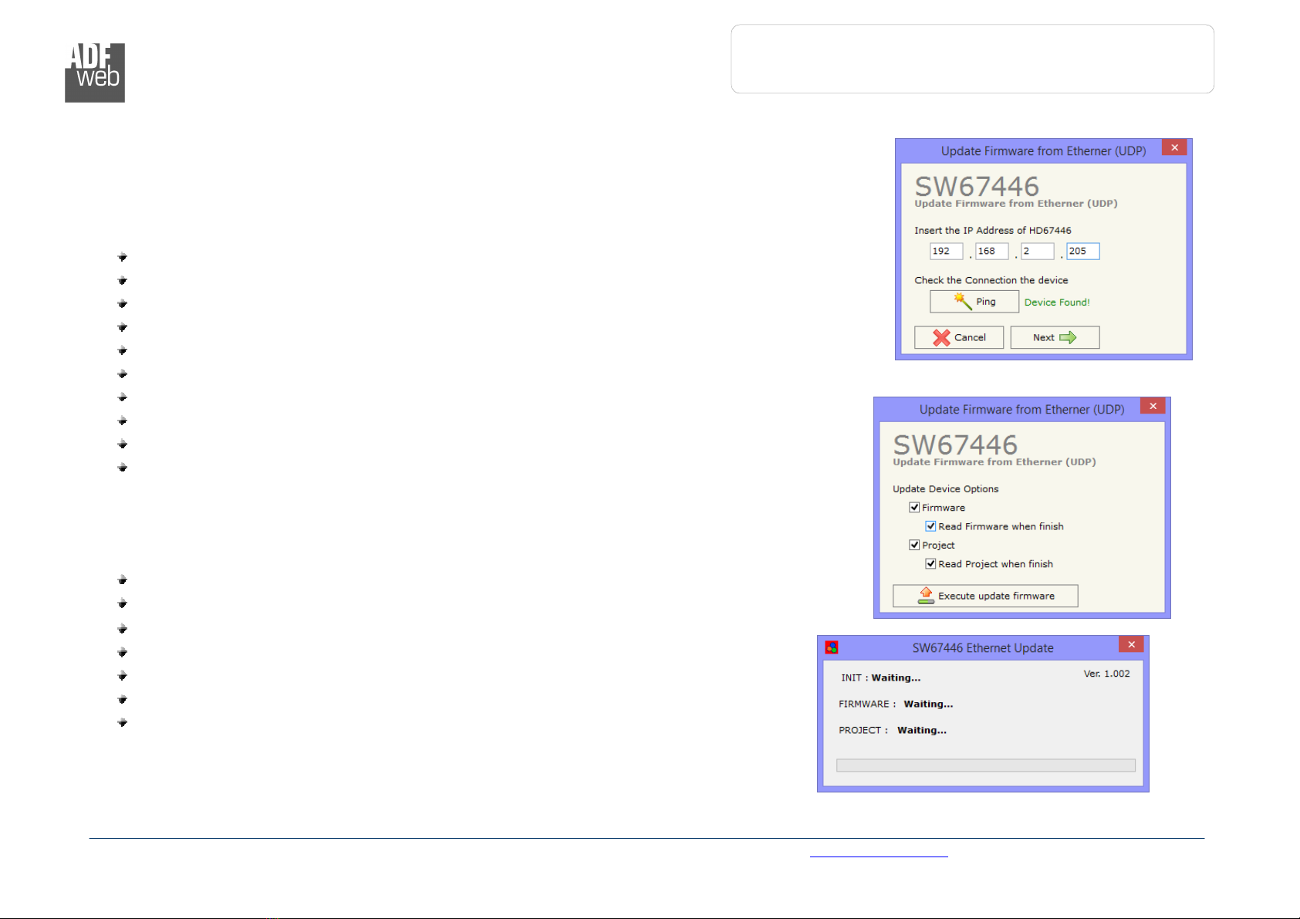Close the IP address Update Firmware dialog
The width and height of the screenshot is (1300, 919).
pyautogui.click(x=1174, y=147)
